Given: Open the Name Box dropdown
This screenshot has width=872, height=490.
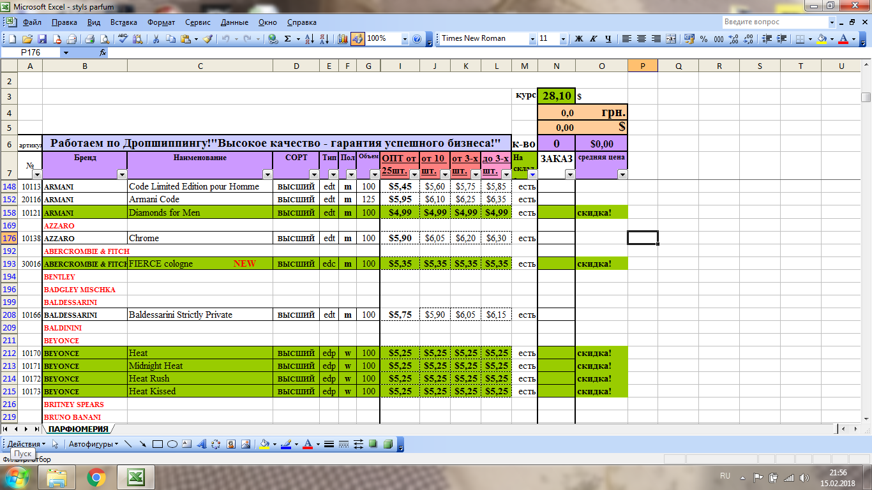Looking at the screenshot, I should click(66, 53).
